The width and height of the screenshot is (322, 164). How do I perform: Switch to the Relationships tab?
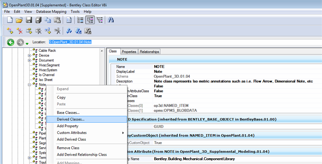click(x=149, y=52)
